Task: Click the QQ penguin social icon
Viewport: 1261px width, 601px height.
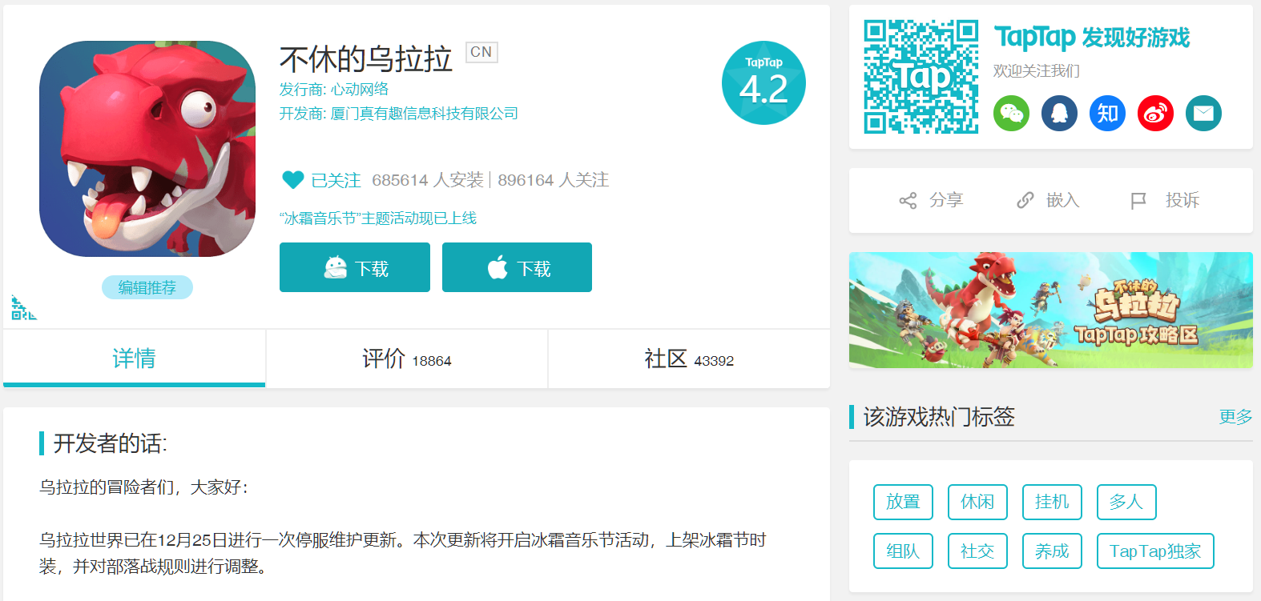Action: point(1059,114)
